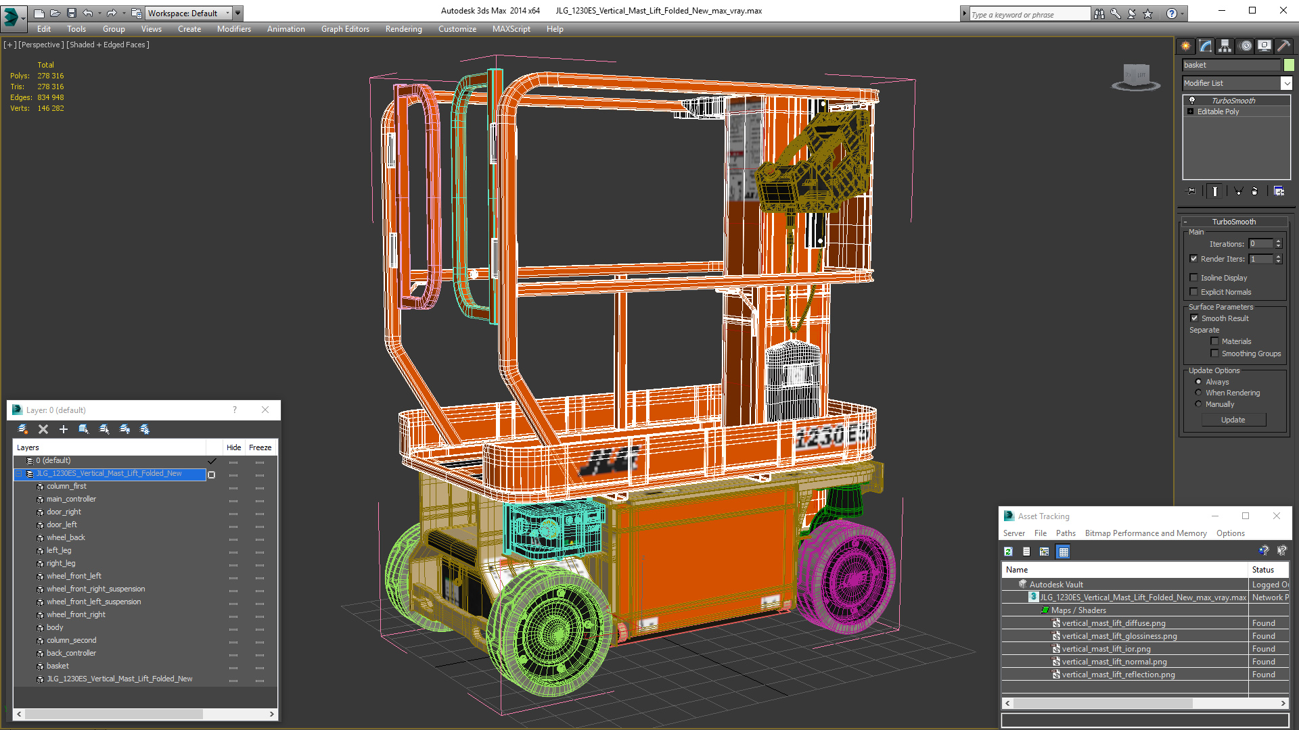Open the Modify command panel tab
The height and width of the screenshot is (730, 1299).
click(1206, 46)
